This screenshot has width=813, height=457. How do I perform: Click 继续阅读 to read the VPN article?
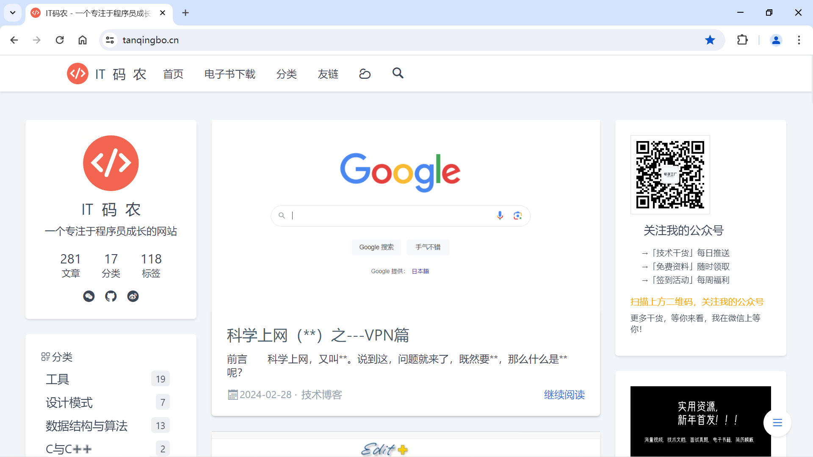564,395
